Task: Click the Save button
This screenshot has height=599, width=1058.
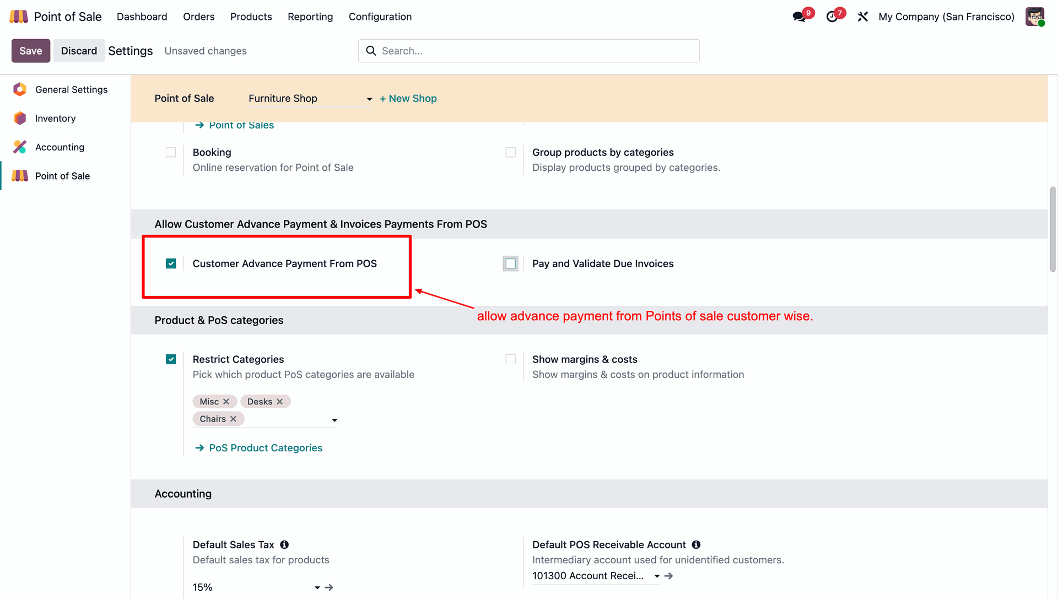Action: click(31, 51)
